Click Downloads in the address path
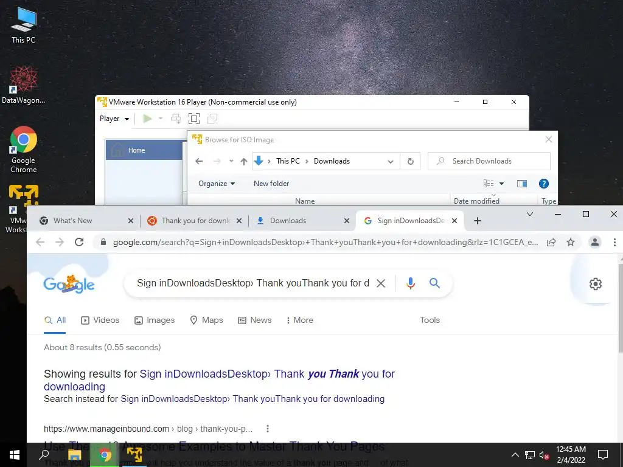The width and height of the screenshot is (623, 467). point(332,161)
